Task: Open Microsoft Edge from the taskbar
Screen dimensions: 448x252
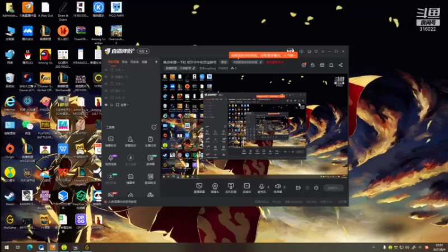Action: tap(30, 247)
